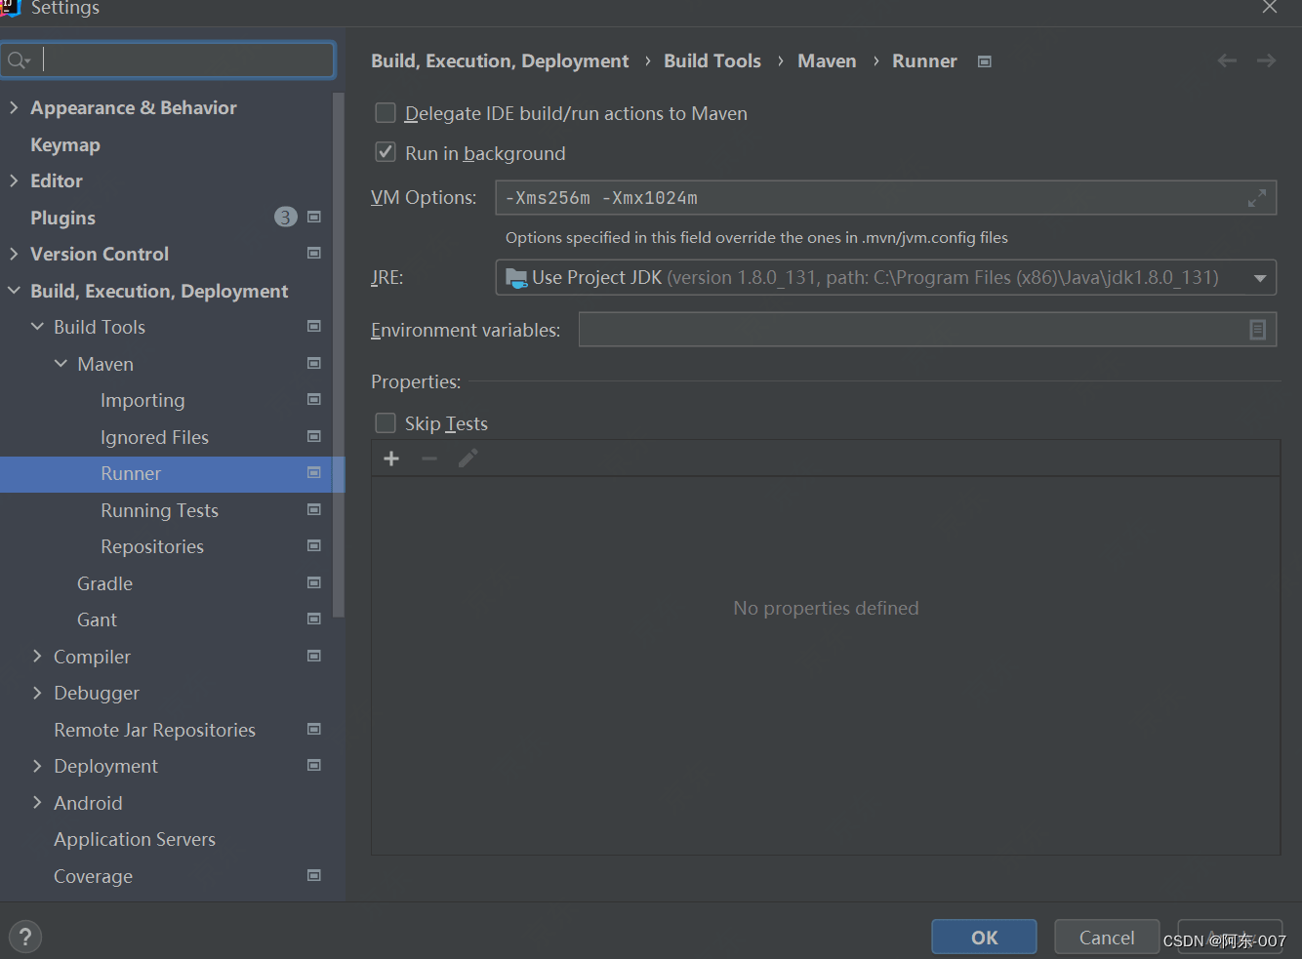Close the Settings dialog
Screen dimensions: 1302x959
pyautogui.click(x=1270, y=8)
